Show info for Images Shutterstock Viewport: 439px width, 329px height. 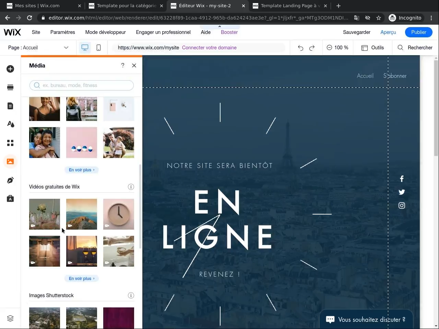[131, 295]
